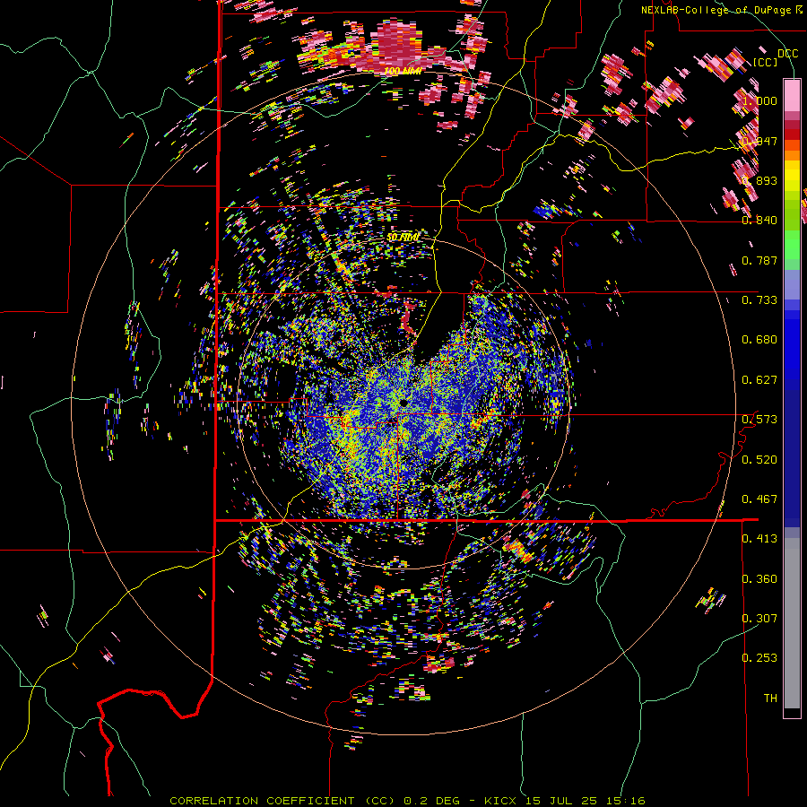This screenshot has height=807, width=807.
Task: Click the "0.733" color scale label
Action: pos(759,300)
